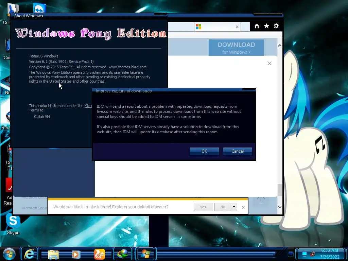This screenshot has height=261, width=348.
Task: Close the Microsoft logo browser tab
Action: (237, 27)
